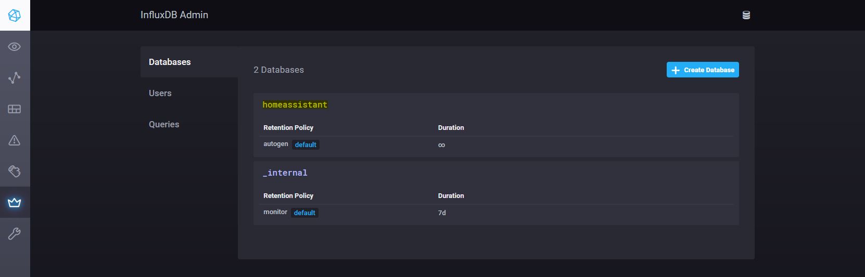This screenshot has width=865, height=277.
Task: Open Dashboards grid icon in sidebar
Action: click(x=15, y=109)
